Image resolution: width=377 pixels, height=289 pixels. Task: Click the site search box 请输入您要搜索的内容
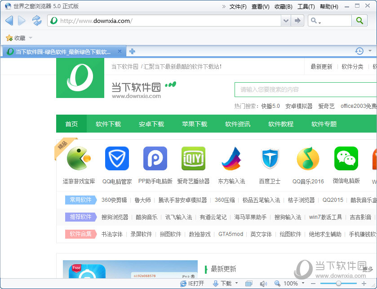point(306,90)
